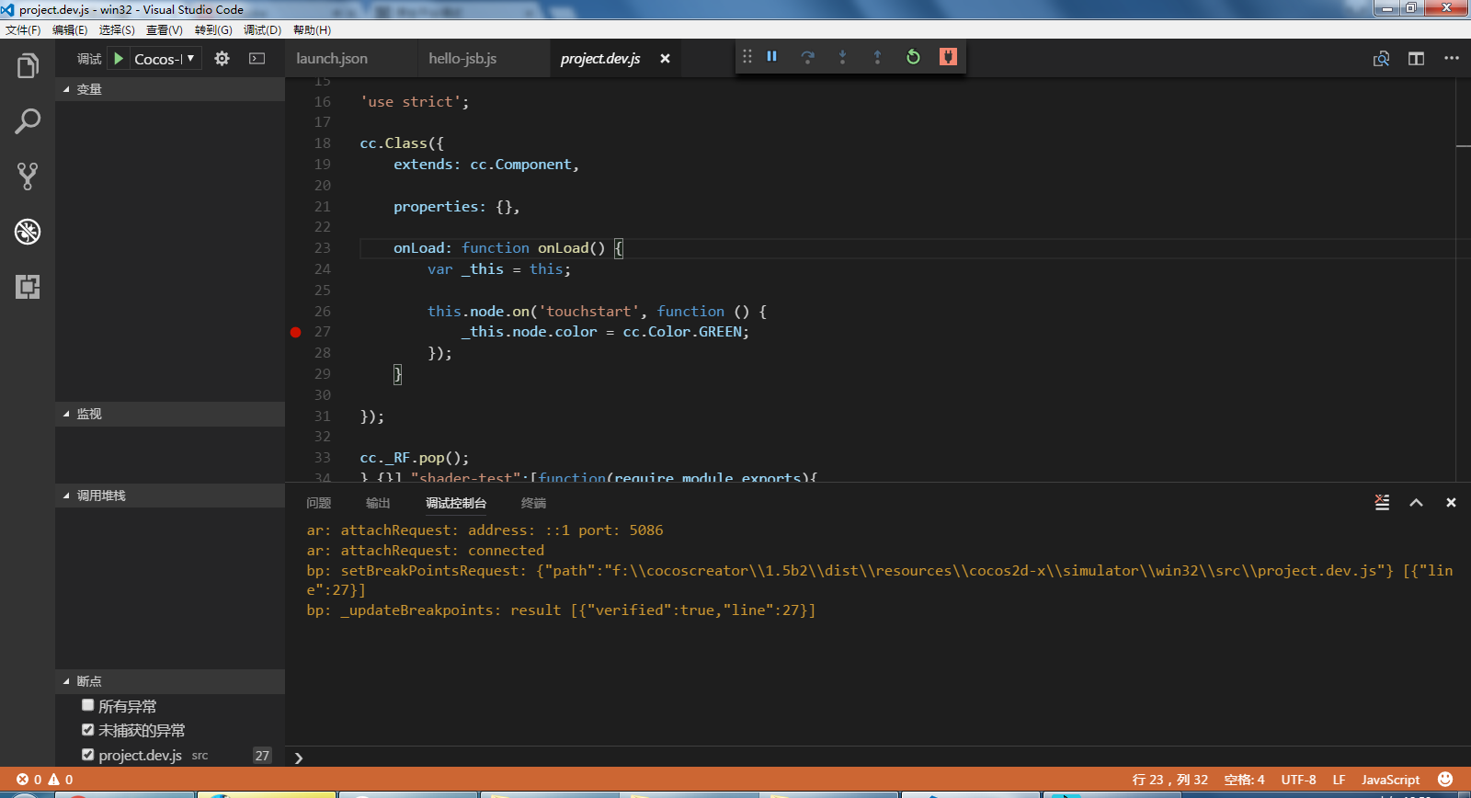The height and width of the screenshot is (798, 1471).
Task: Toggle the 所有异常 breakpoint checkbox
Action: point(88,705)
